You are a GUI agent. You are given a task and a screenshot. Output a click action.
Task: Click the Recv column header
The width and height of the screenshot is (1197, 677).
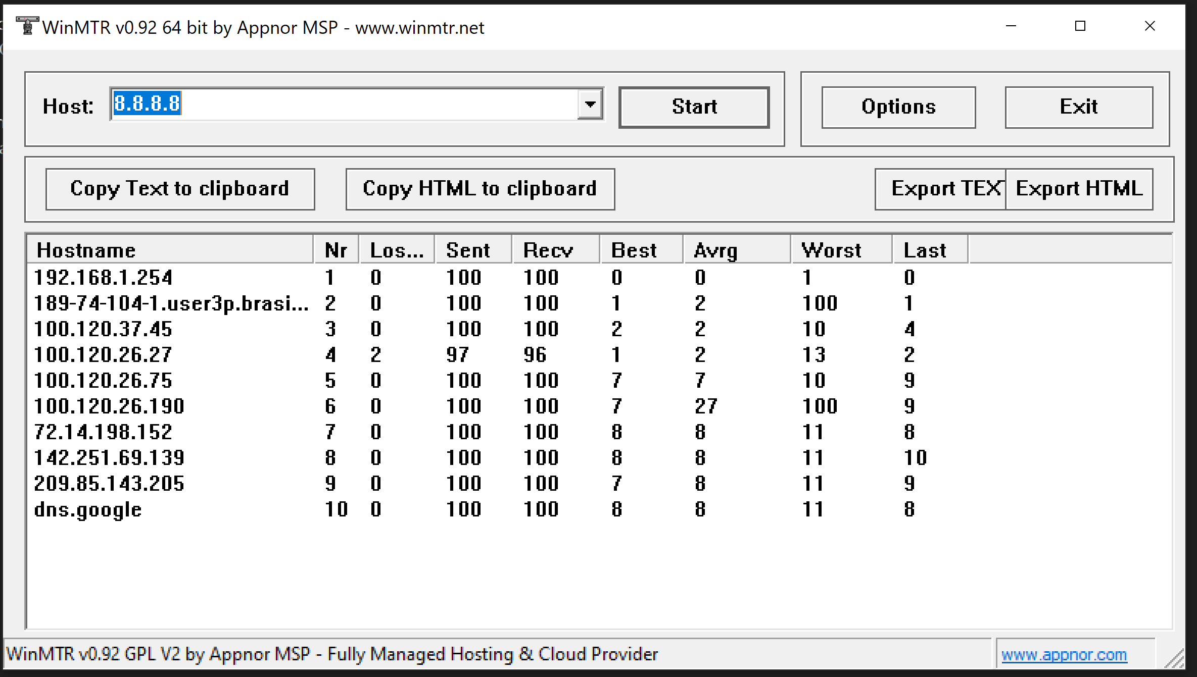pyautogui.click(x=556, y=250)
